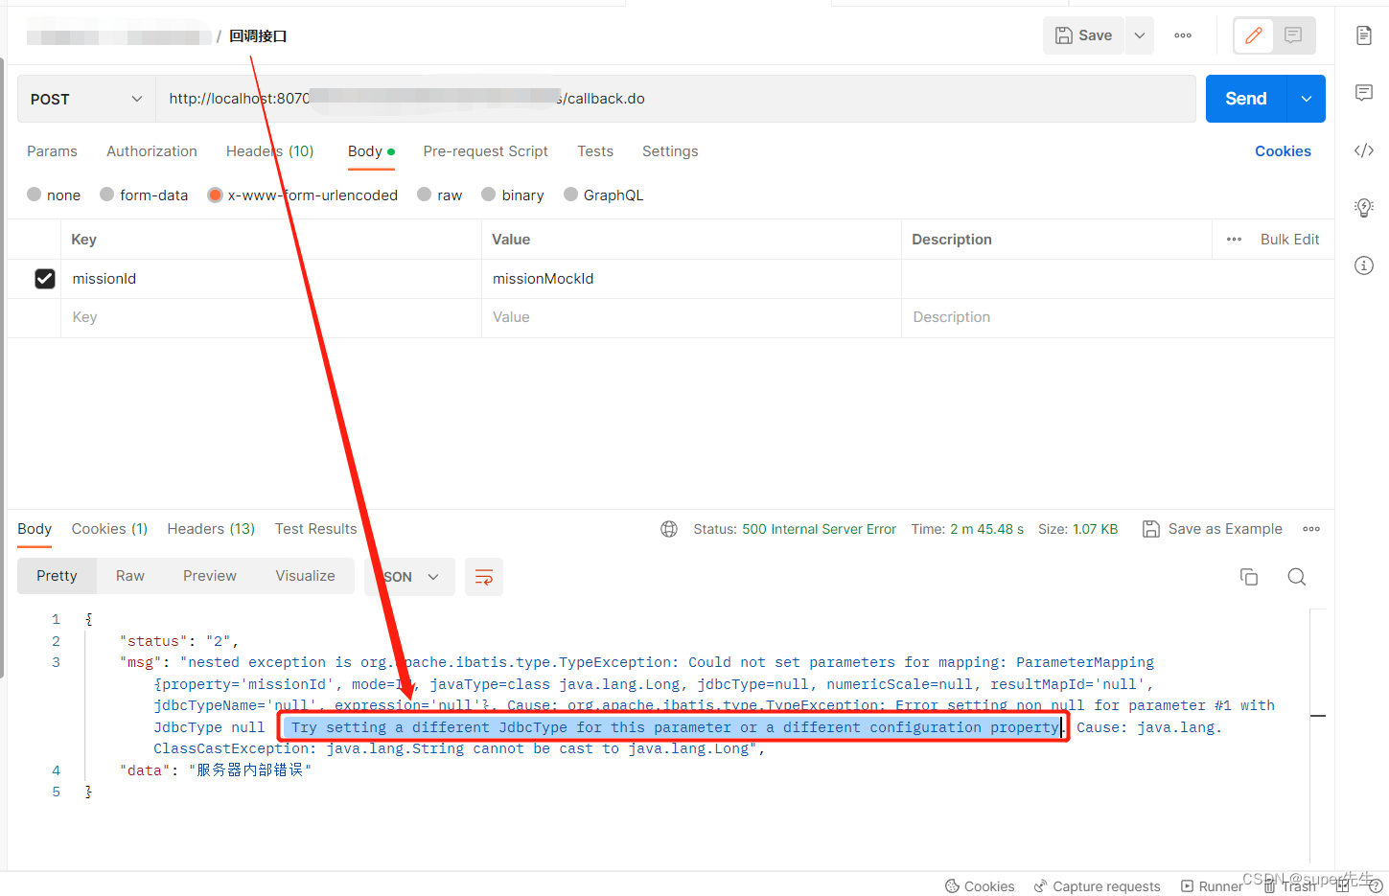
Task: Click Save as Example
Action: (1213, 529)
